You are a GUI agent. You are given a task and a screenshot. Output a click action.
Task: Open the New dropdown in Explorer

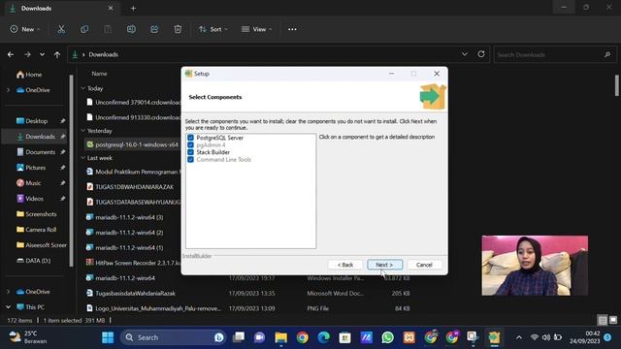click(25, 29)
